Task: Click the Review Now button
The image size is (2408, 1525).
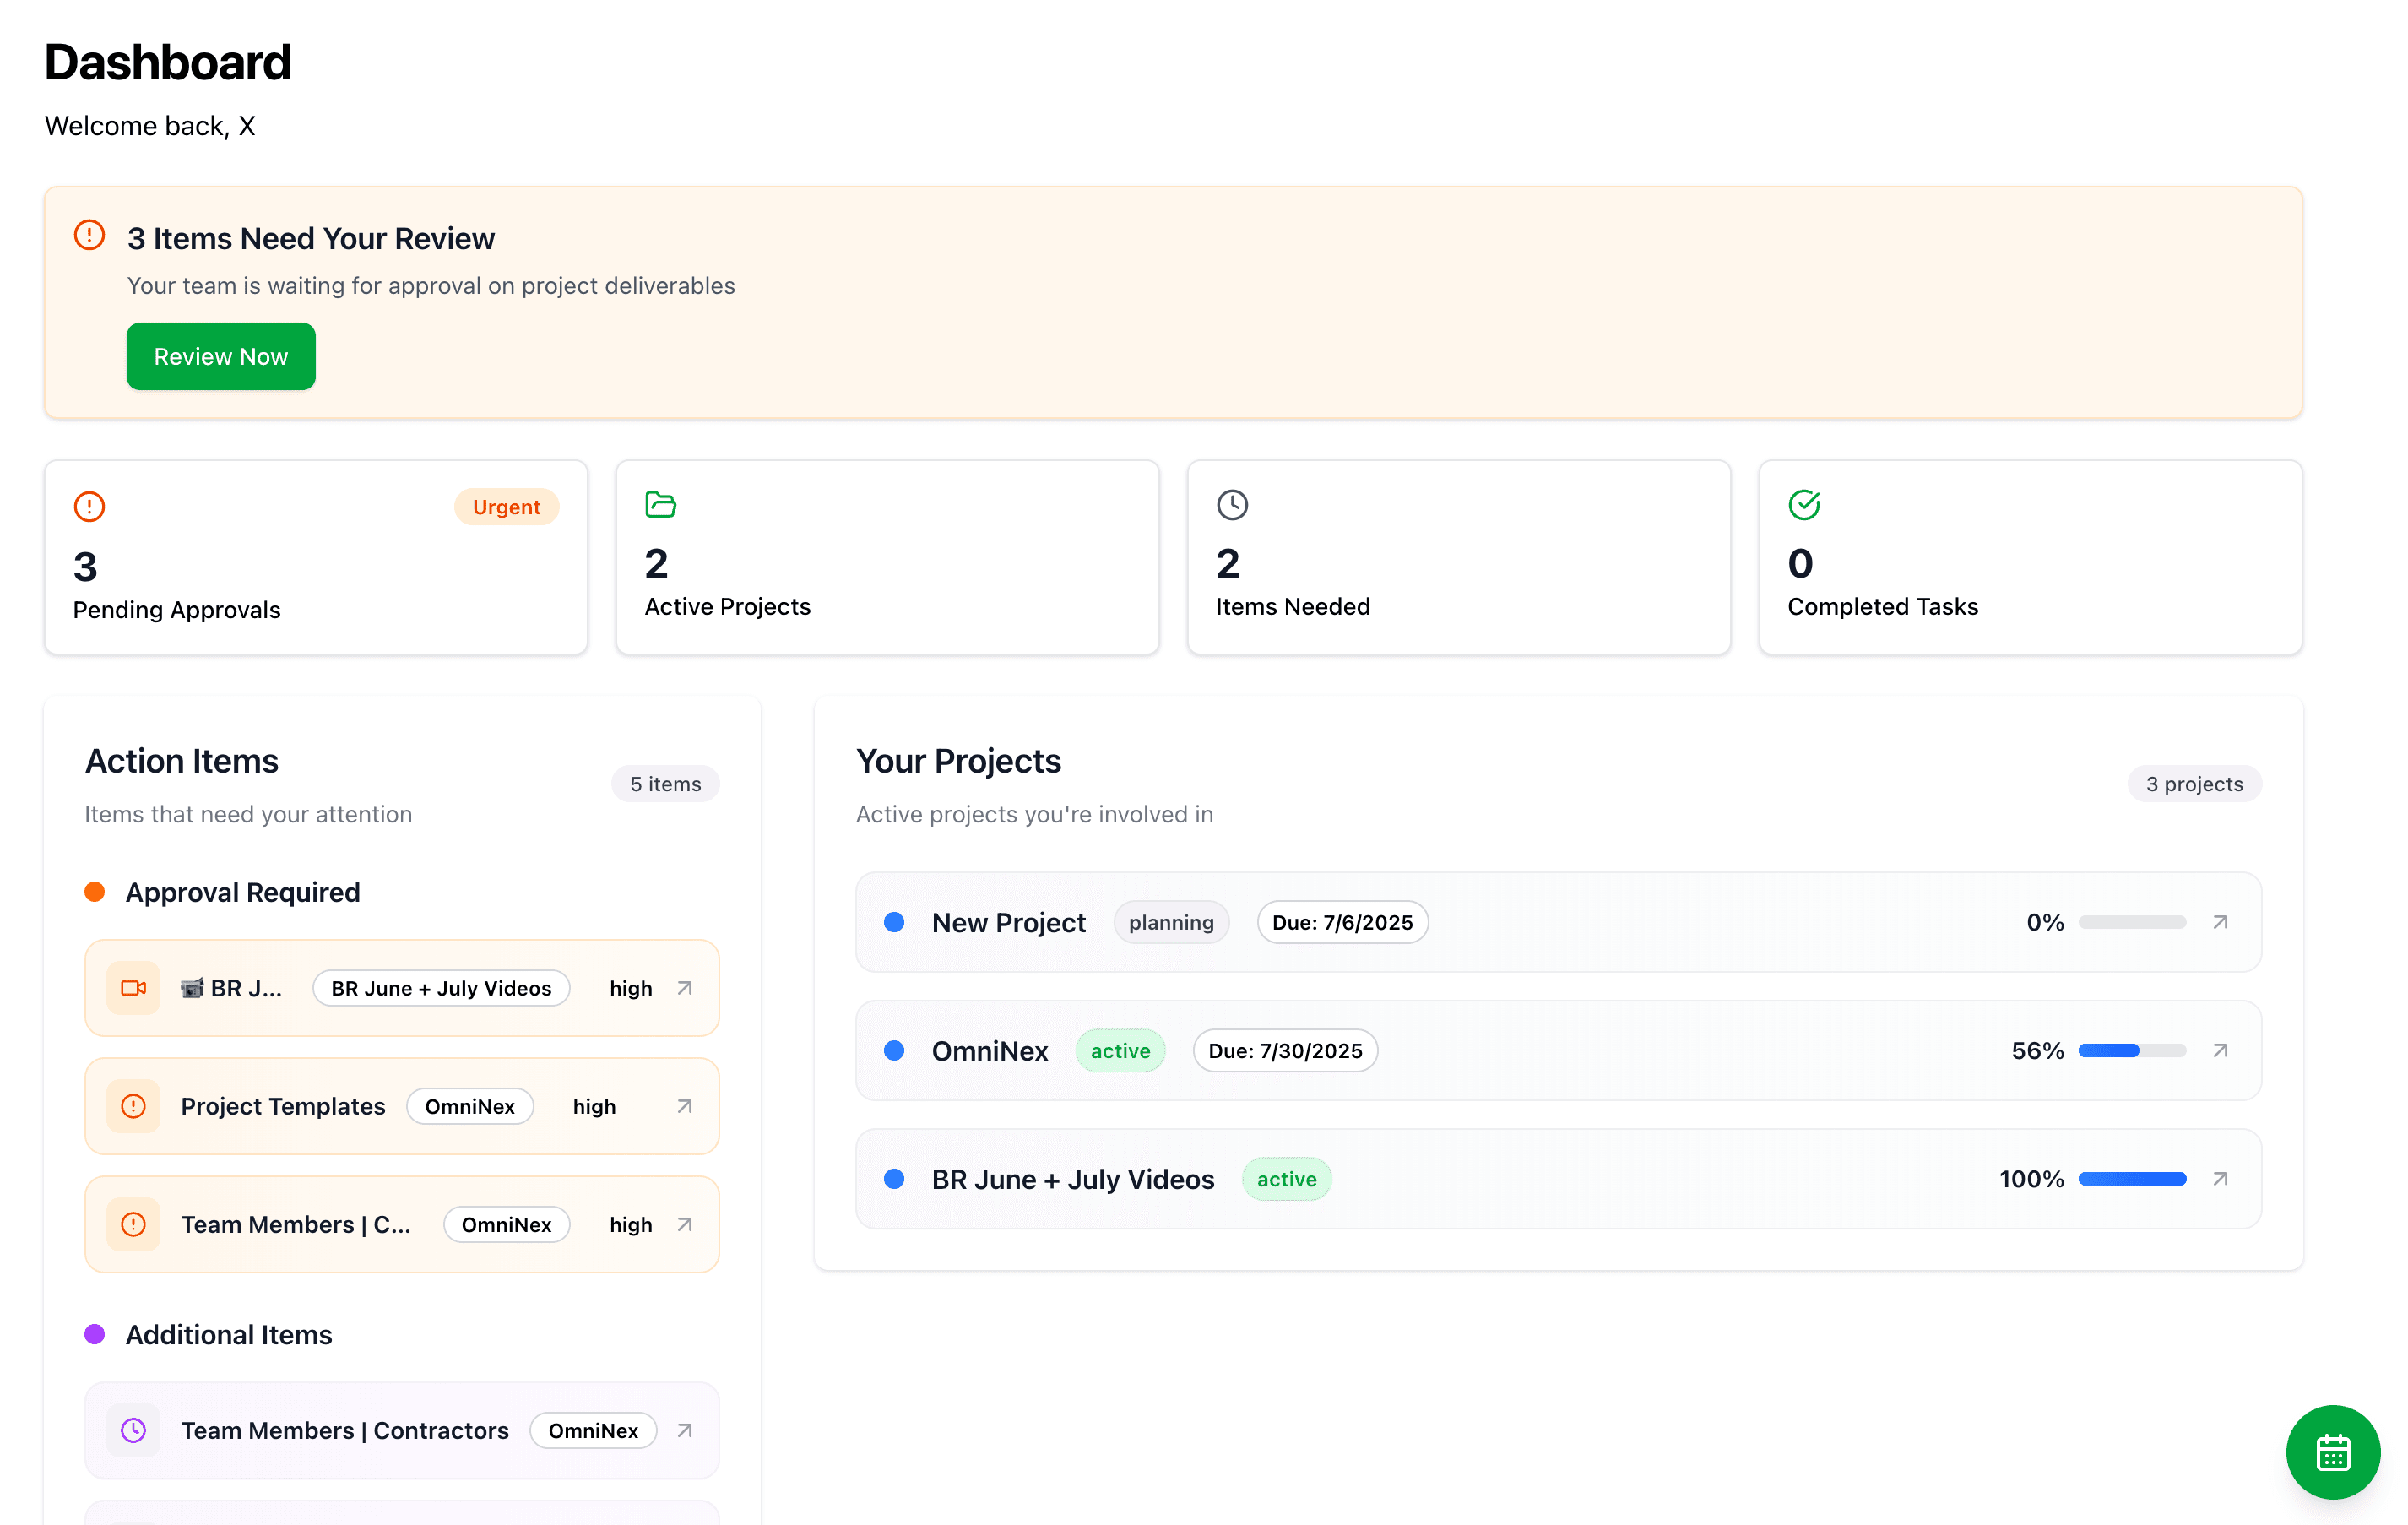Action: click(221, 356)
